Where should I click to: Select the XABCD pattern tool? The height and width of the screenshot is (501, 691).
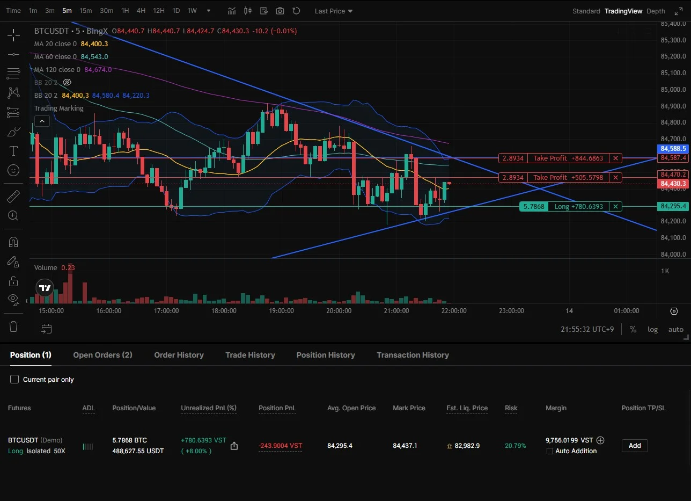13,92
